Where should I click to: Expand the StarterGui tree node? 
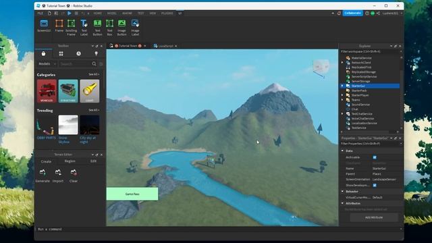coord(342,86)
